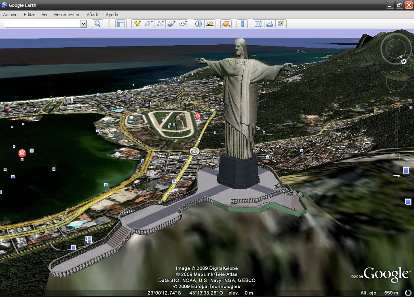Focus the search text box
414x297 pixels.
coord(43,24)
